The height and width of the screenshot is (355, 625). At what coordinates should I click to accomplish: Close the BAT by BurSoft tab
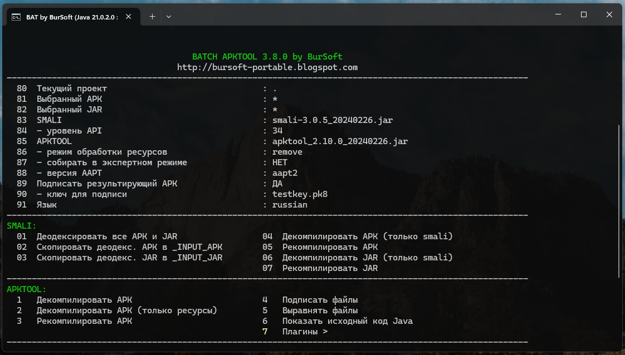pyautogui.click(x=128, y=17)
